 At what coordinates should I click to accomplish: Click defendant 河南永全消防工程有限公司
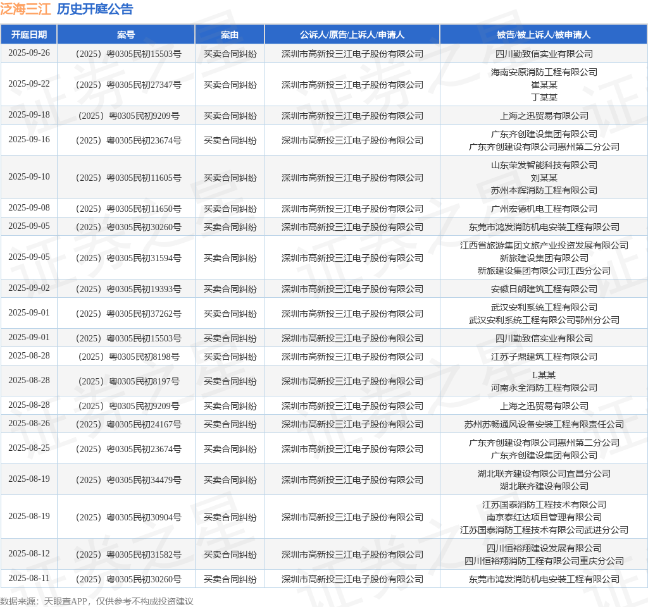544,388
